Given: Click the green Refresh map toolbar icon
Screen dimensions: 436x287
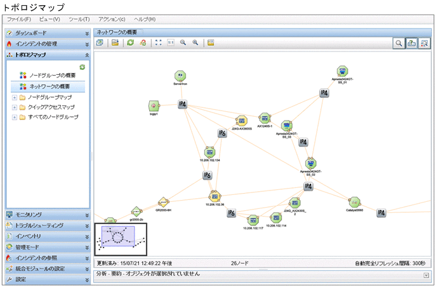Looking at the screenshot, I should (x=130, y=43).
